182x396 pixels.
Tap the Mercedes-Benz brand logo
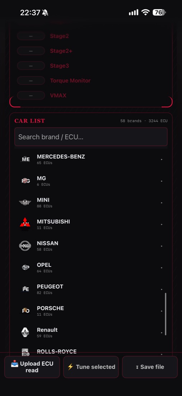(25, 159)
